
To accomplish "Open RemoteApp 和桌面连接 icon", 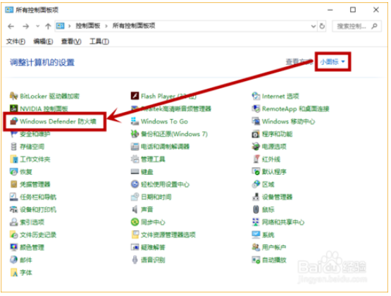I will click(256, 109).
